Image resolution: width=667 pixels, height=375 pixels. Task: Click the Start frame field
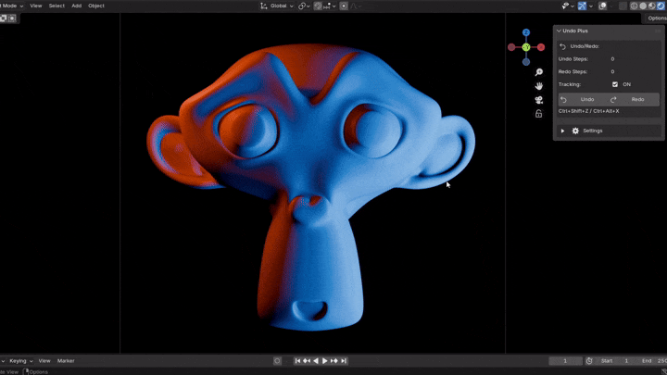click(616, 361)
